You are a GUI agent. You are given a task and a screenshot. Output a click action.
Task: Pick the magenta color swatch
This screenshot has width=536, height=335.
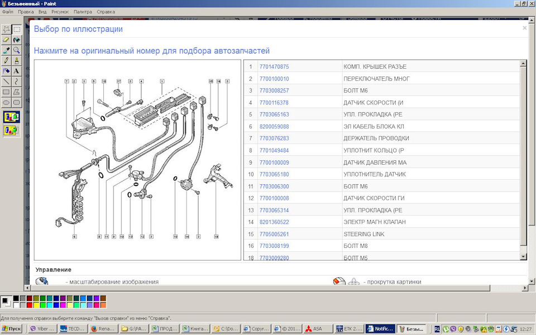[x=63, y=305]
